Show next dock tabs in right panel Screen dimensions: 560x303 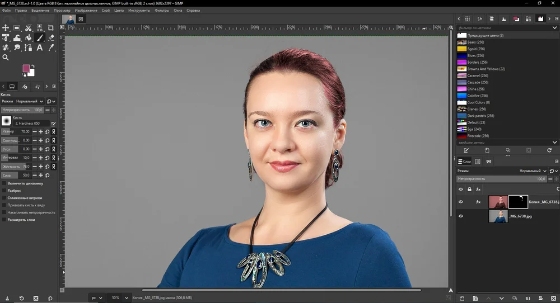[549, 19]
